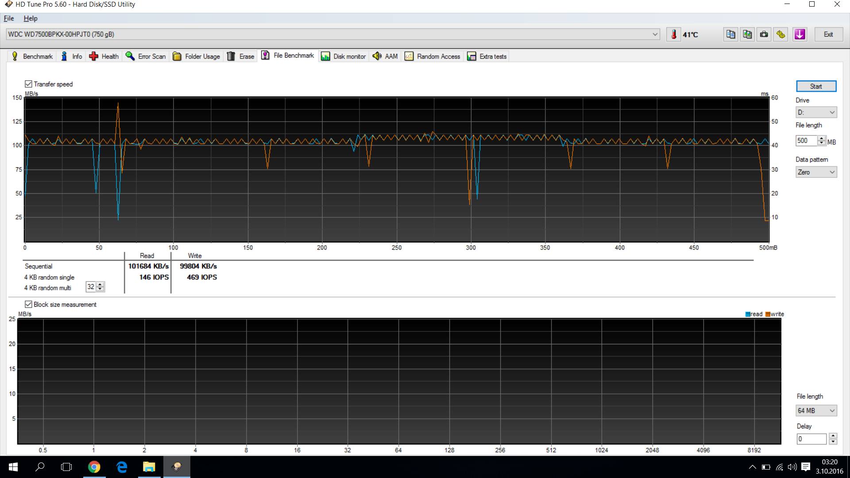The image size is (850, 478).
Task: Open the Drive D: dropdown
Action: (816, 112)
